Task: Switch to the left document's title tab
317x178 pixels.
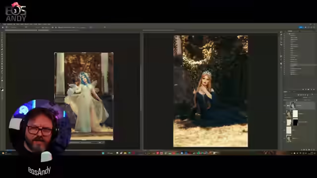Action: [x=21, y=30]
